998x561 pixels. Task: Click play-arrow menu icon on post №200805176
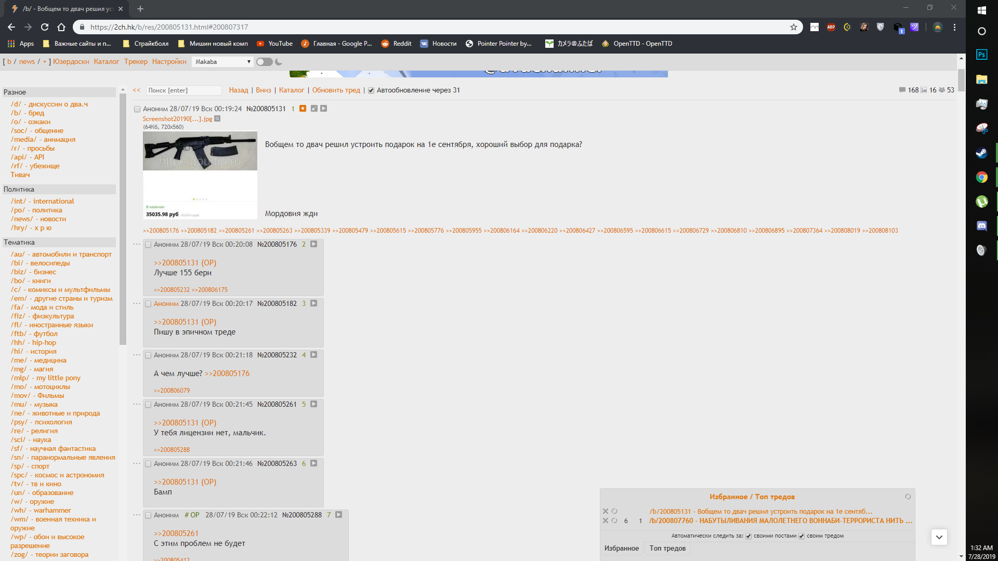point(314,244)
